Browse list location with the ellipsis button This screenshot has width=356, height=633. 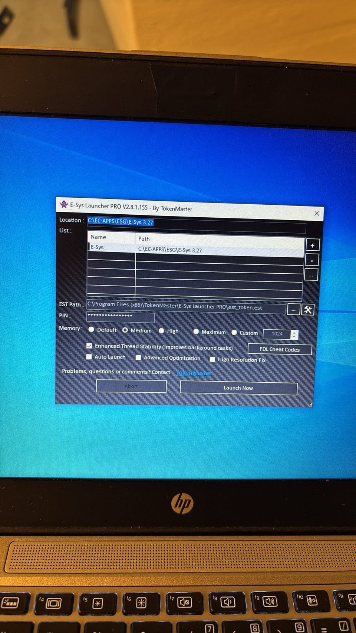pos(311,275)
